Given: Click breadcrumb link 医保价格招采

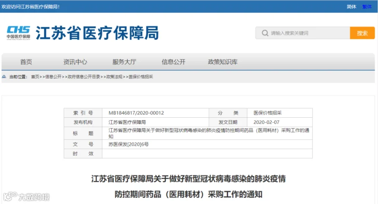Looking at the screenshot, I should (x=141, y=77).
